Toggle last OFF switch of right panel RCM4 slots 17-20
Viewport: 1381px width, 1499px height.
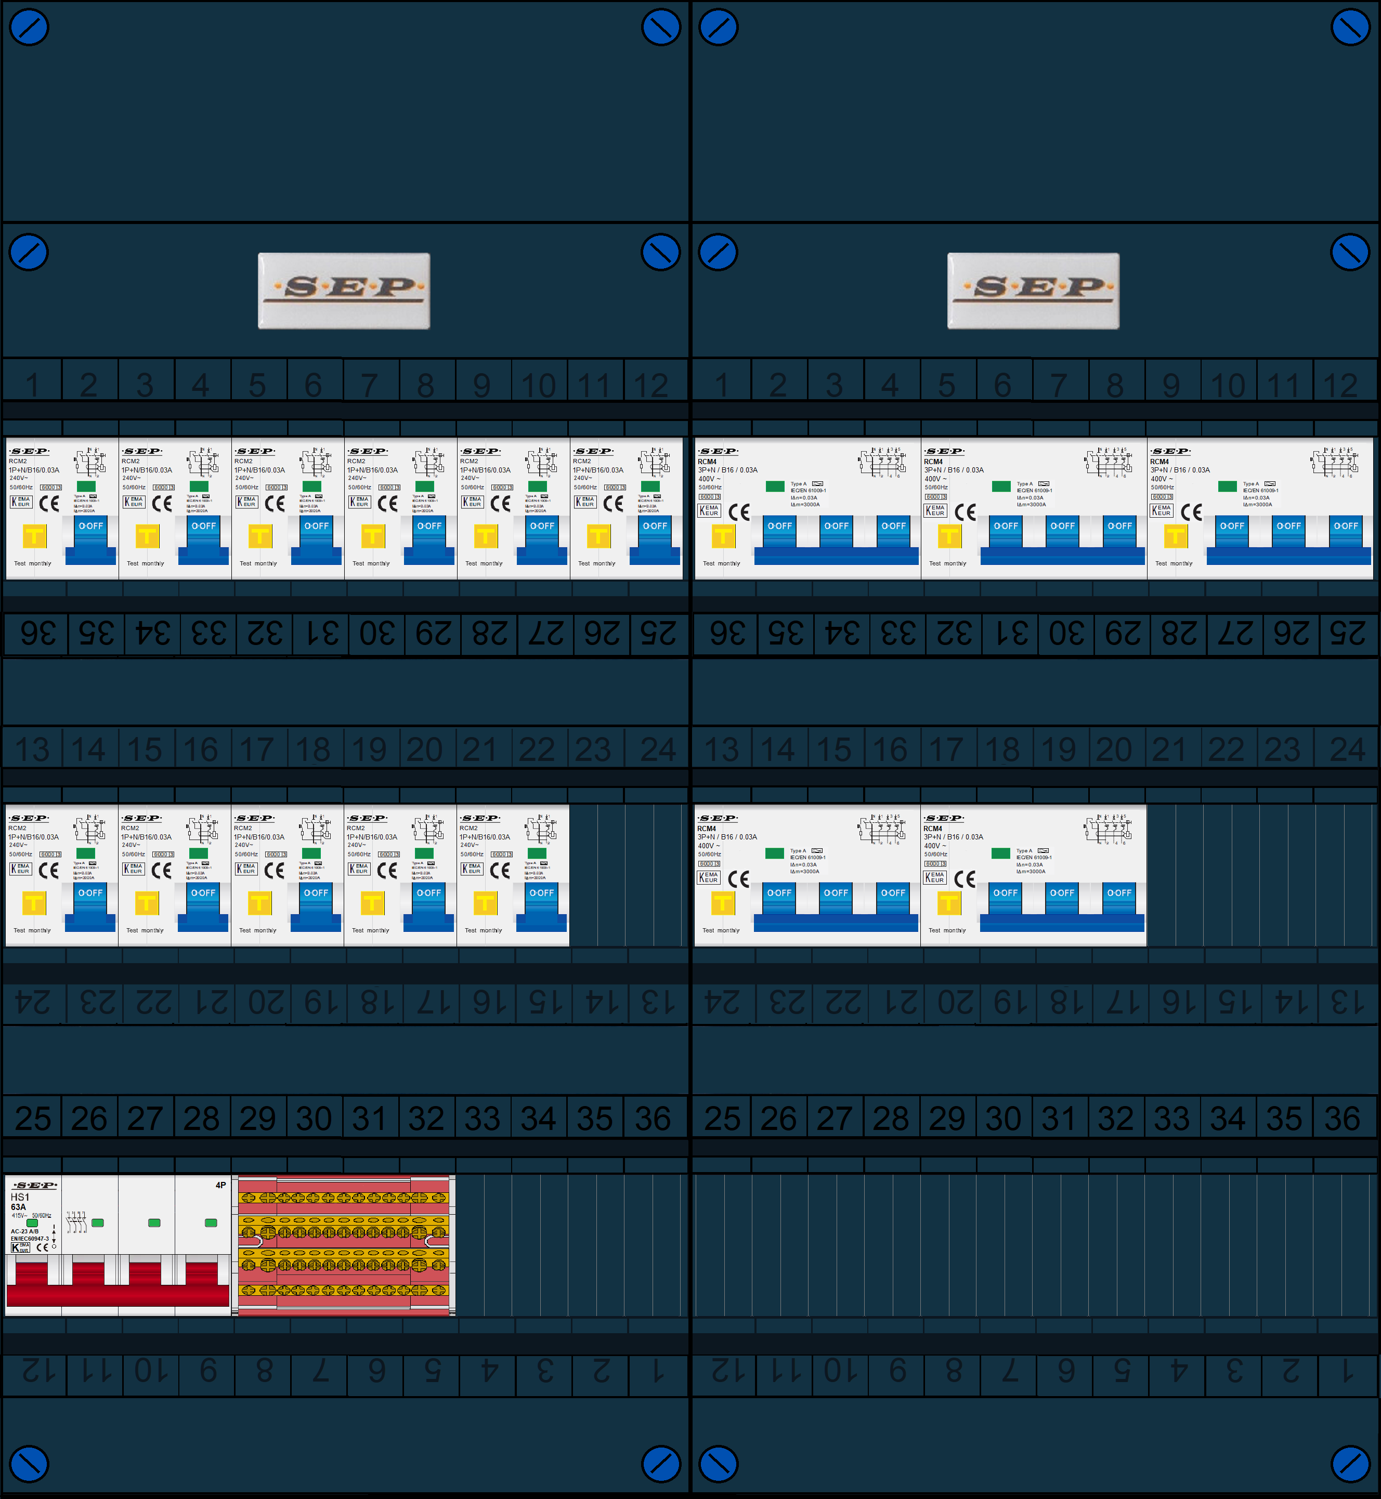click(x=1119, y=898)
